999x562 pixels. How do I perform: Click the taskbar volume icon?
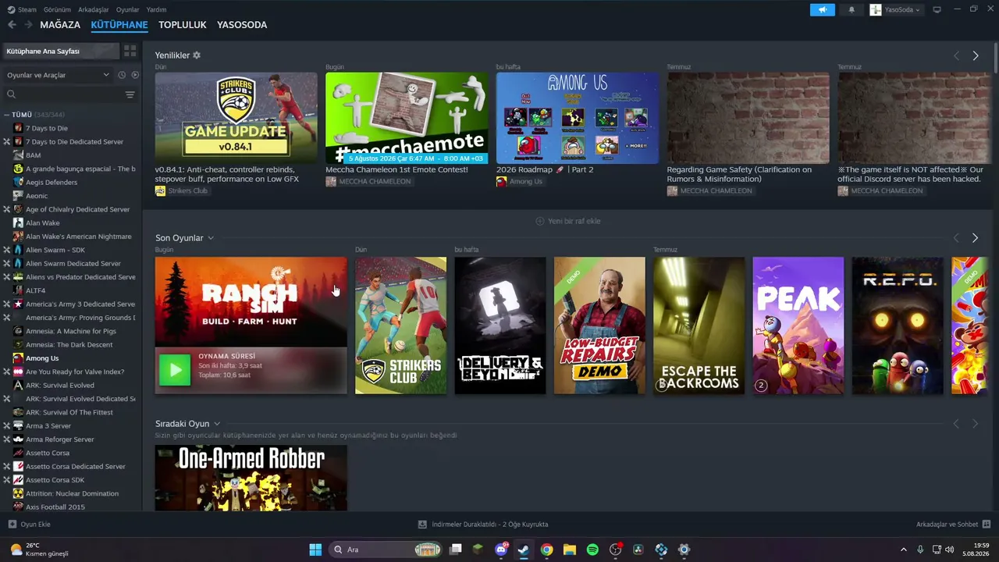pos(950,550)
